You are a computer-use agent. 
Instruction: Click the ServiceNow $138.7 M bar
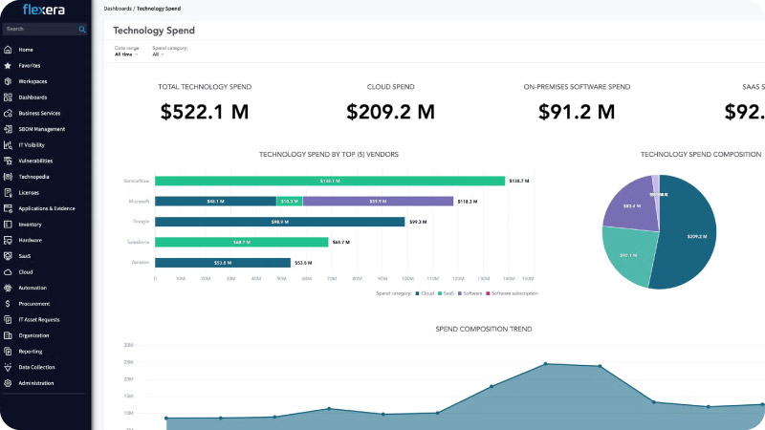[330, 181]
